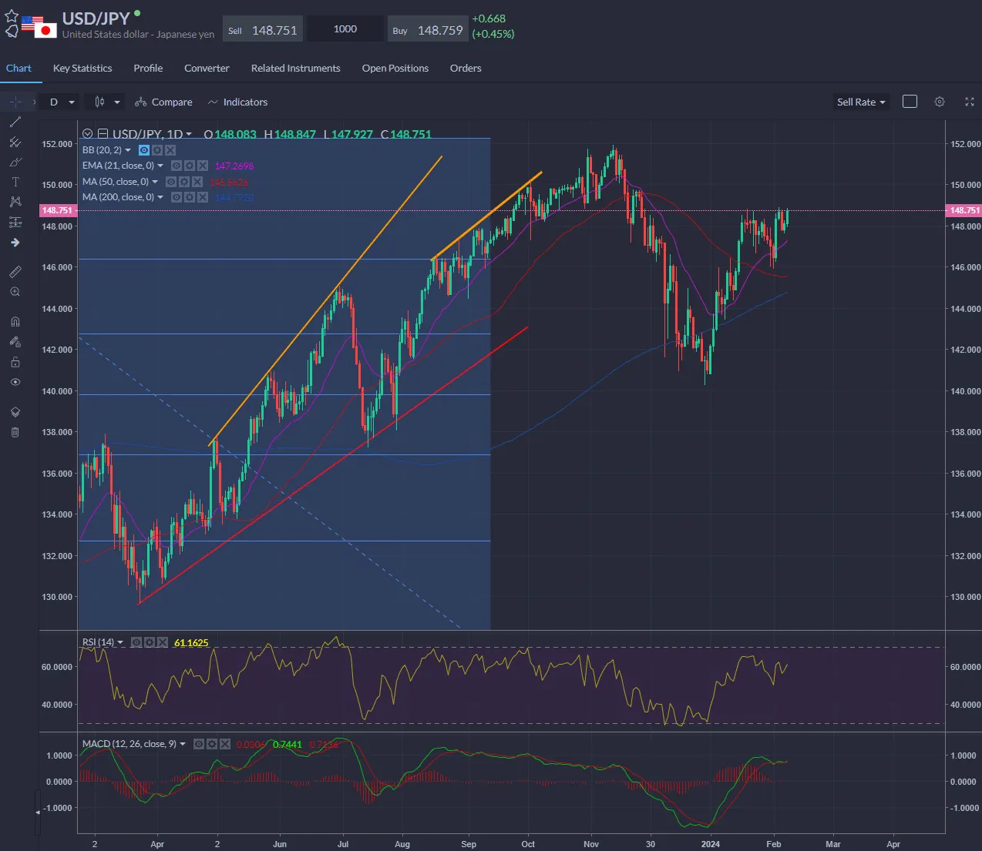Enable magnet mode for drawings

pyautogui.click(x=15, y=321)
